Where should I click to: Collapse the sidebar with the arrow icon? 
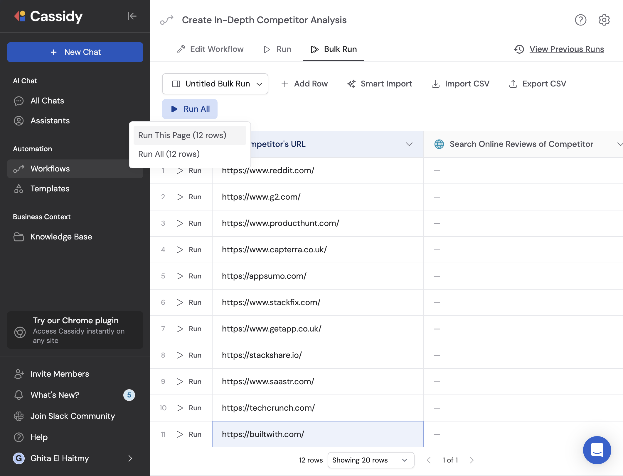132,16
